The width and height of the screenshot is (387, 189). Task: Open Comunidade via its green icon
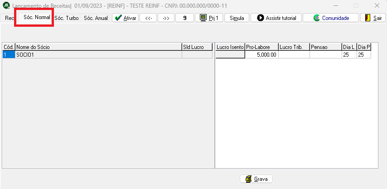pos(317,18)
